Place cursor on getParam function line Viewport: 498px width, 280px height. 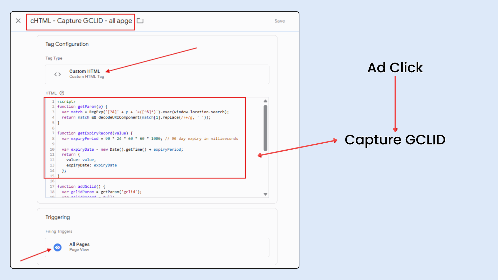tap(82, 107)
